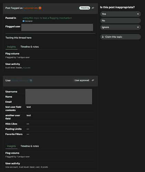Click 'test' value of test user field contents

pos(29,107)
